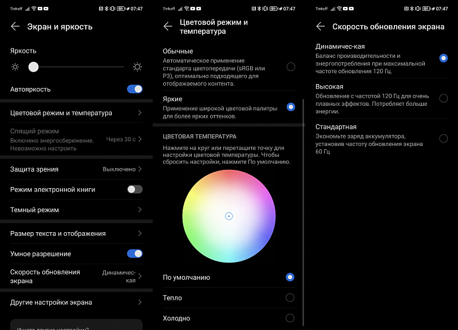This screenshot has height=330, width=458.
Task: Select Динамичес-кая refresh rate radio button
Action: pyautogui.click(x=443, y=58)
